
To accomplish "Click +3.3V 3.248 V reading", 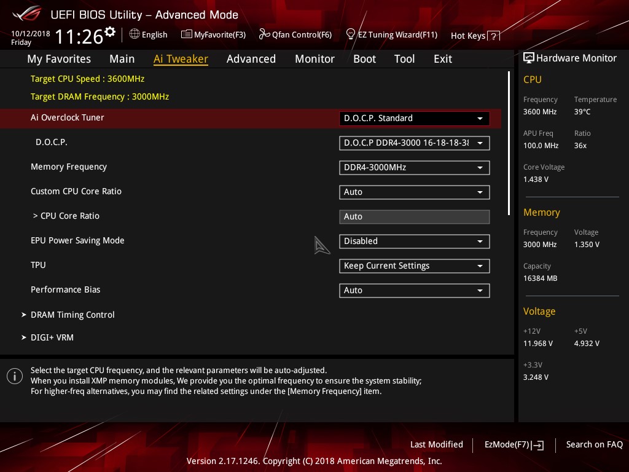I will [x=536, y=377].
